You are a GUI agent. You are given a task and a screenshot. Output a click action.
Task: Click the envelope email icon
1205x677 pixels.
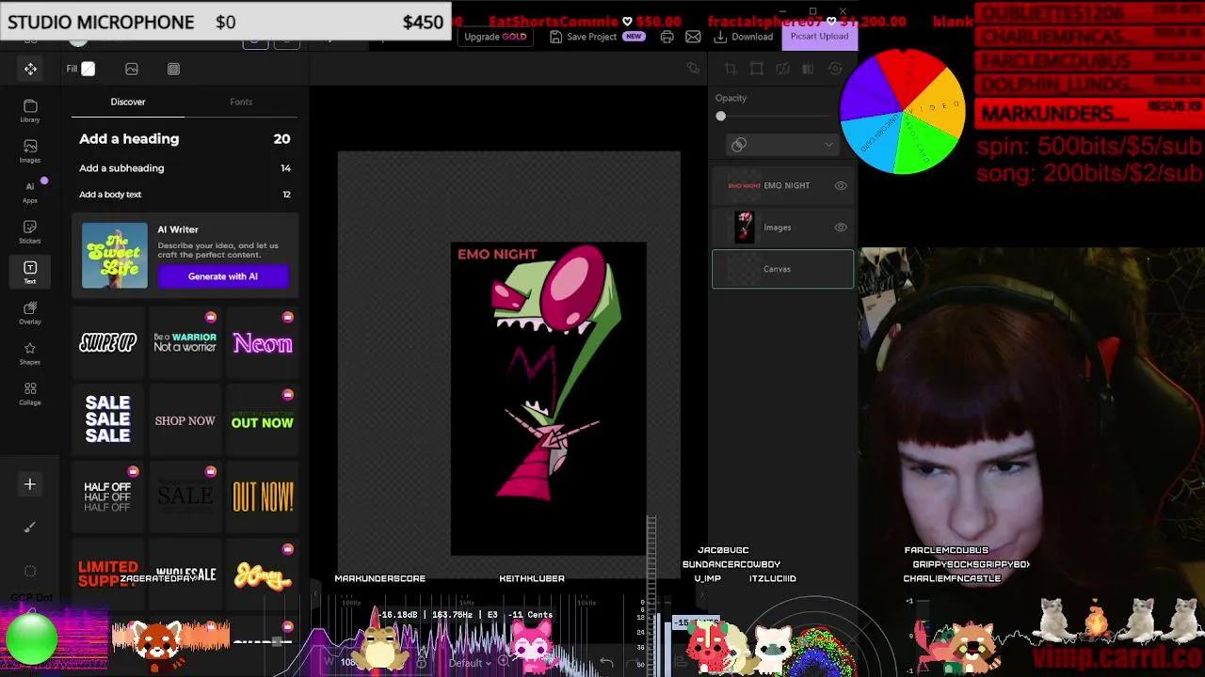click(x=693, y=37)
